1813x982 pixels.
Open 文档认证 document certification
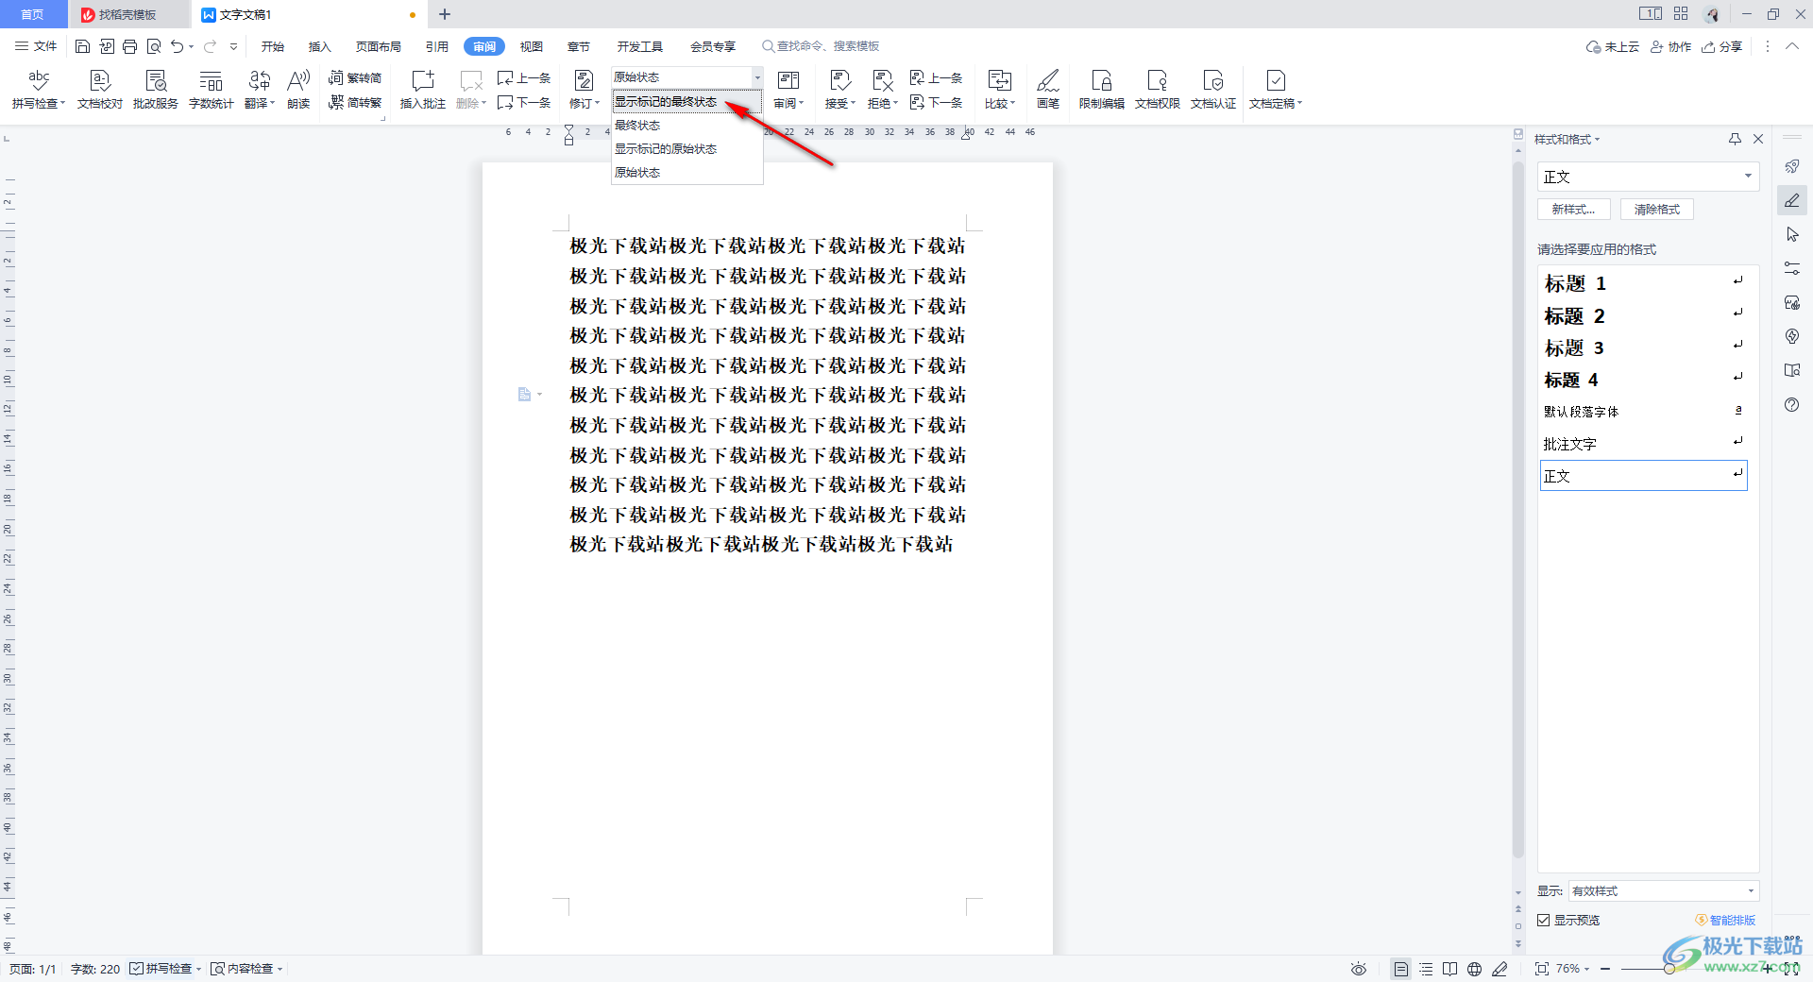coord(1213,90)
